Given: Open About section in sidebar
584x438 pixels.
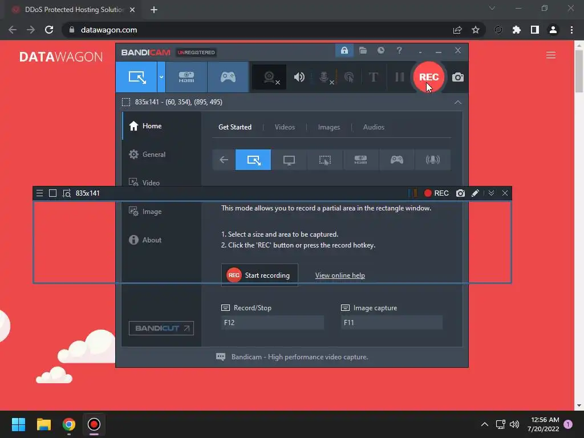Looking at the screenshot, I should click(161, 240).
